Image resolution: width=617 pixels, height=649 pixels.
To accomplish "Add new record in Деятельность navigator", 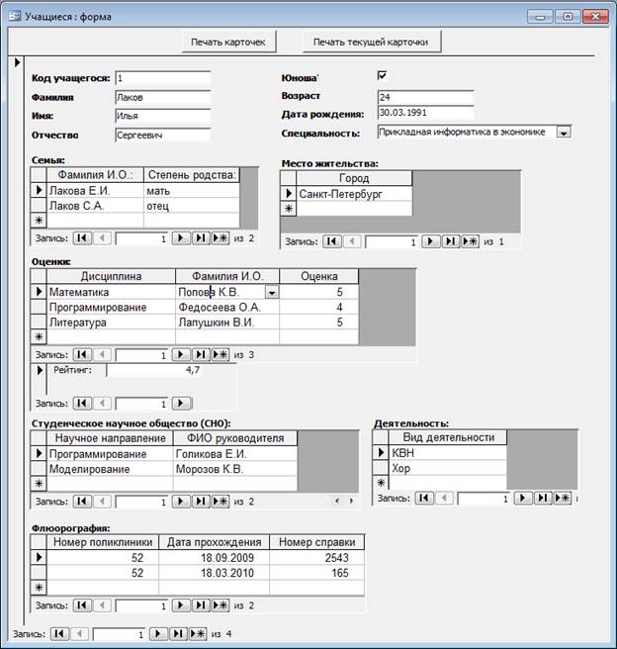I will pos(563,498).
